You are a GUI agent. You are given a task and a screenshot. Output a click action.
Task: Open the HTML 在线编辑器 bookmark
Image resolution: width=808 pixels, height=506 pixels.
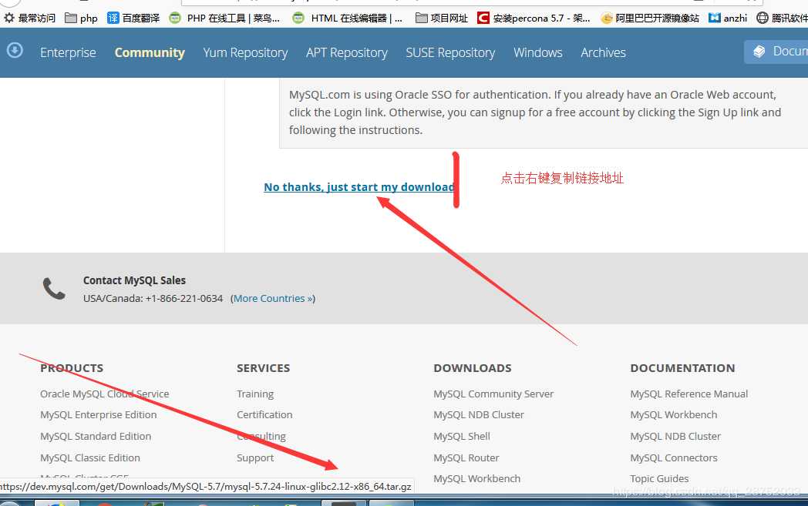click(x=347, y=18)
